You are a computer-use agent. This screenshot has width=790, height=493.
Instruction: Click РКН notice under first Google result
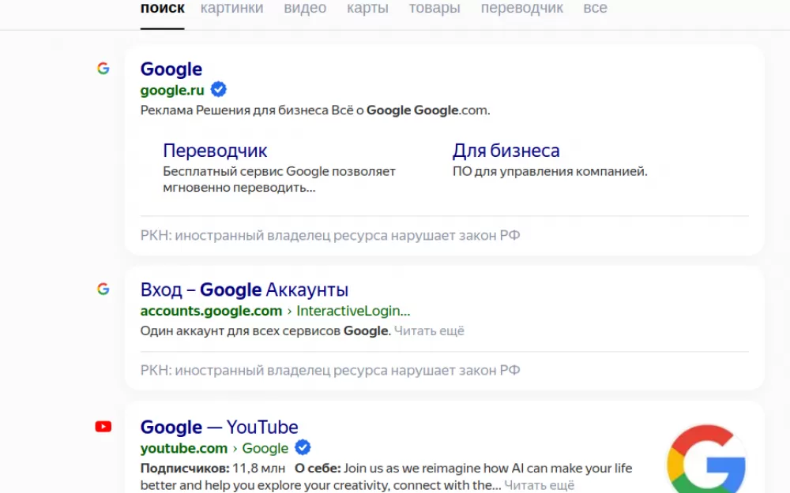coord(330,235)
